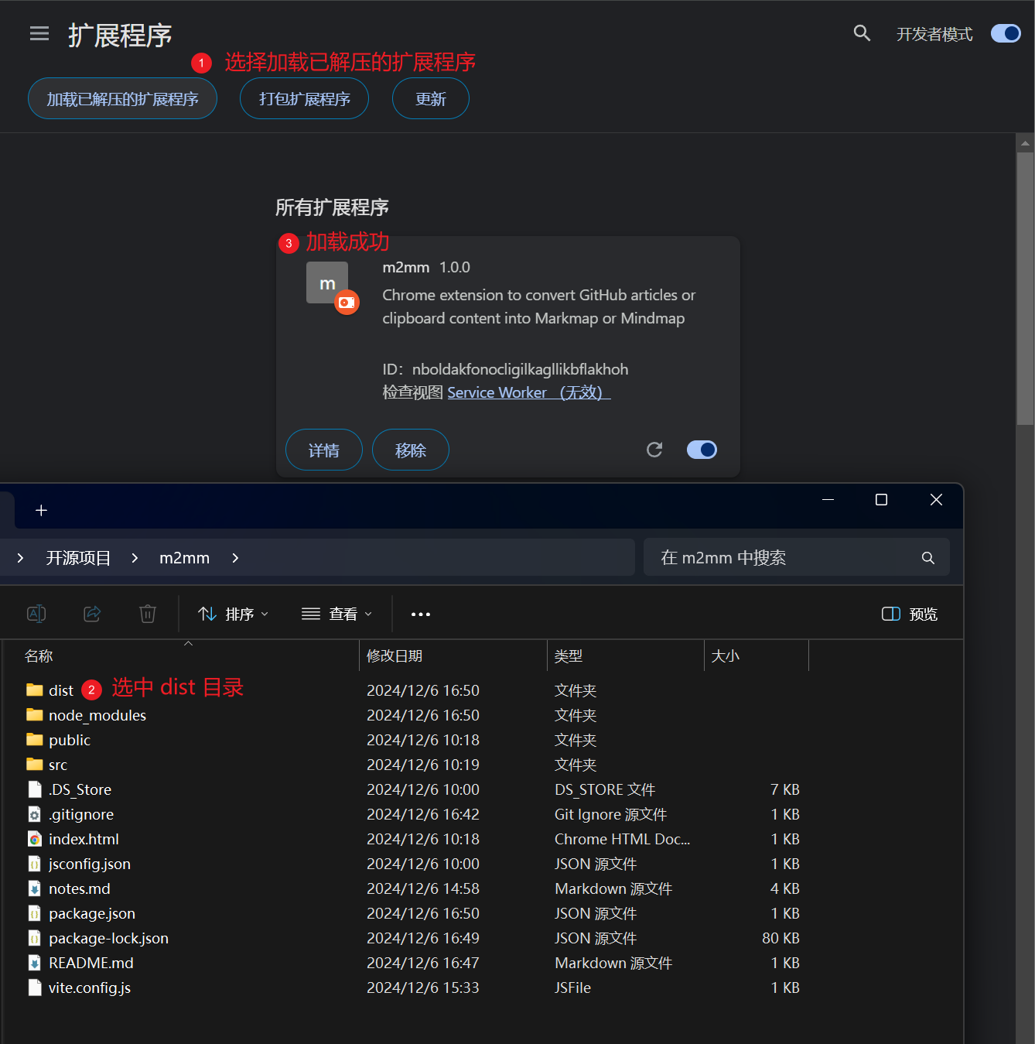Select the .gitignore file

81,814
